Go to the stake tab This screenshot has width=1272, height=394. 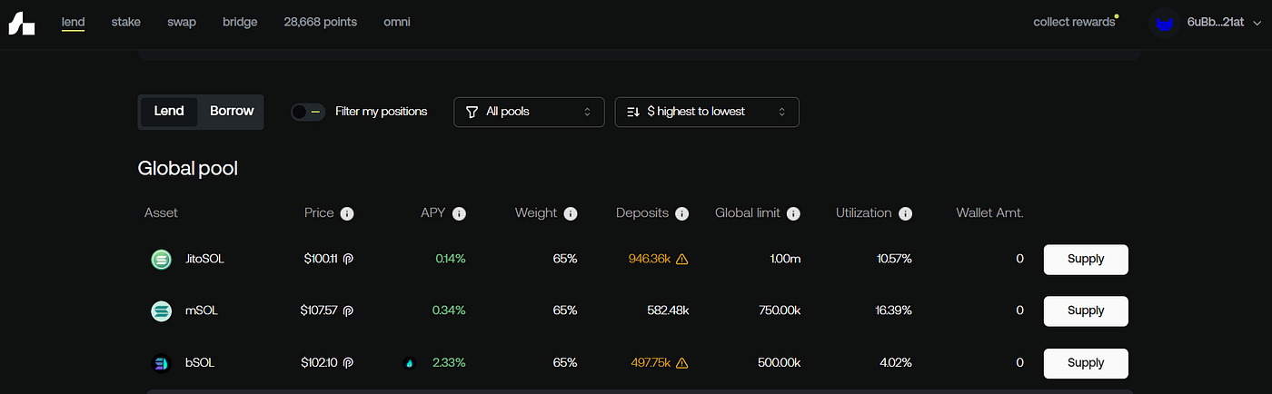(x=125, y=22)
